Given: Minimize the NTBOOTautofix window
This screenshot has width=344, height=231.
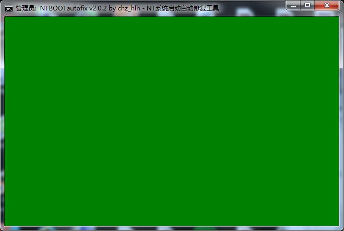Looking at the screenshot, I should coord(293,5).
